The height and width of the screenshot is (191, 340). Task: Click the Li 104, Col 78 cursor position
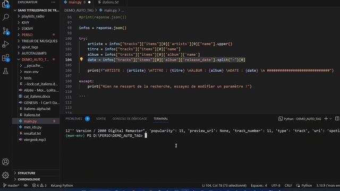pyautogui.click(x=224, y=186)
